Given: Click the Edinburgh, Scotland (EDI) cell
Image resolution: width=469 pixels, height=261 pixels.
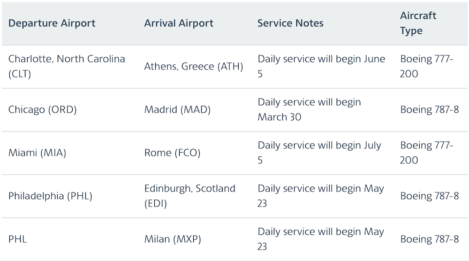Looking at the screenshot, I should pyautogui.click(x=189, y=196).
